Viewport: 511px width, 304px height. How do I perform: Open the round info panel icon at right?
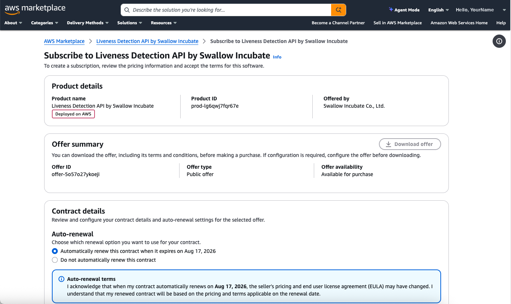coord(499,41)
